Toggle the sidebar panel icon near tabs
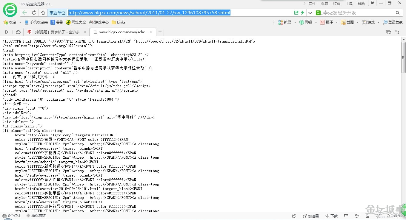 [x=7, y=32]
